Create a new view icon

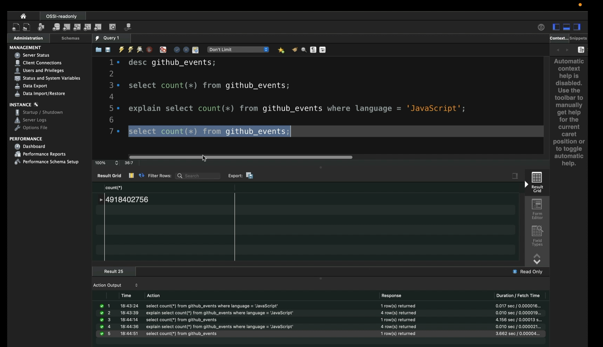point(77,27)
